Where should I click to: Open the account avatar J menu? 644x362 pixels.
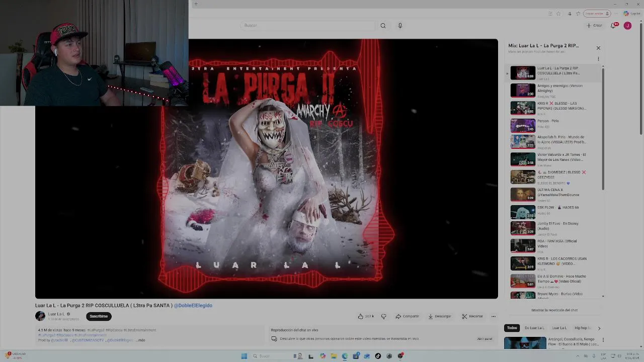(627, 26)
